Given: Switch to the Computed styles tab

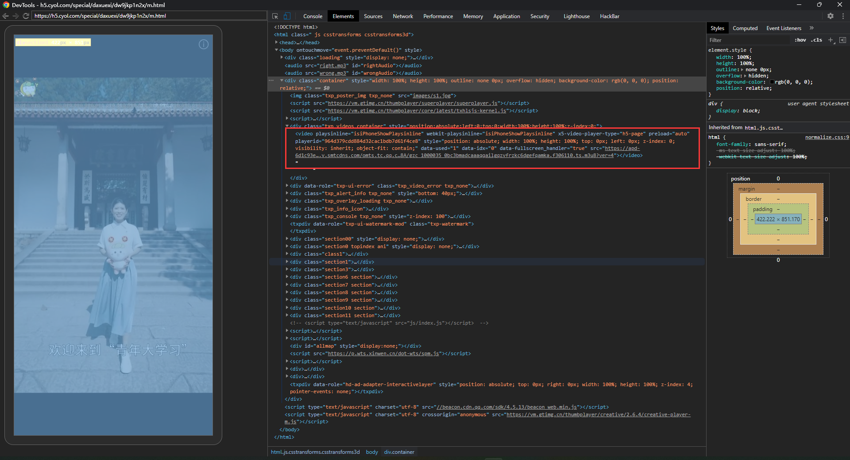Looking at the screenshot, I should (x=745, y=28).
